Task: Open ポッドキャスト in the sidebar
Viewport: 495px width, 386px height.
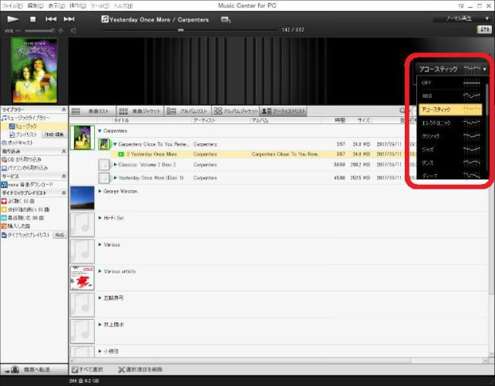Action: [18, 143]
